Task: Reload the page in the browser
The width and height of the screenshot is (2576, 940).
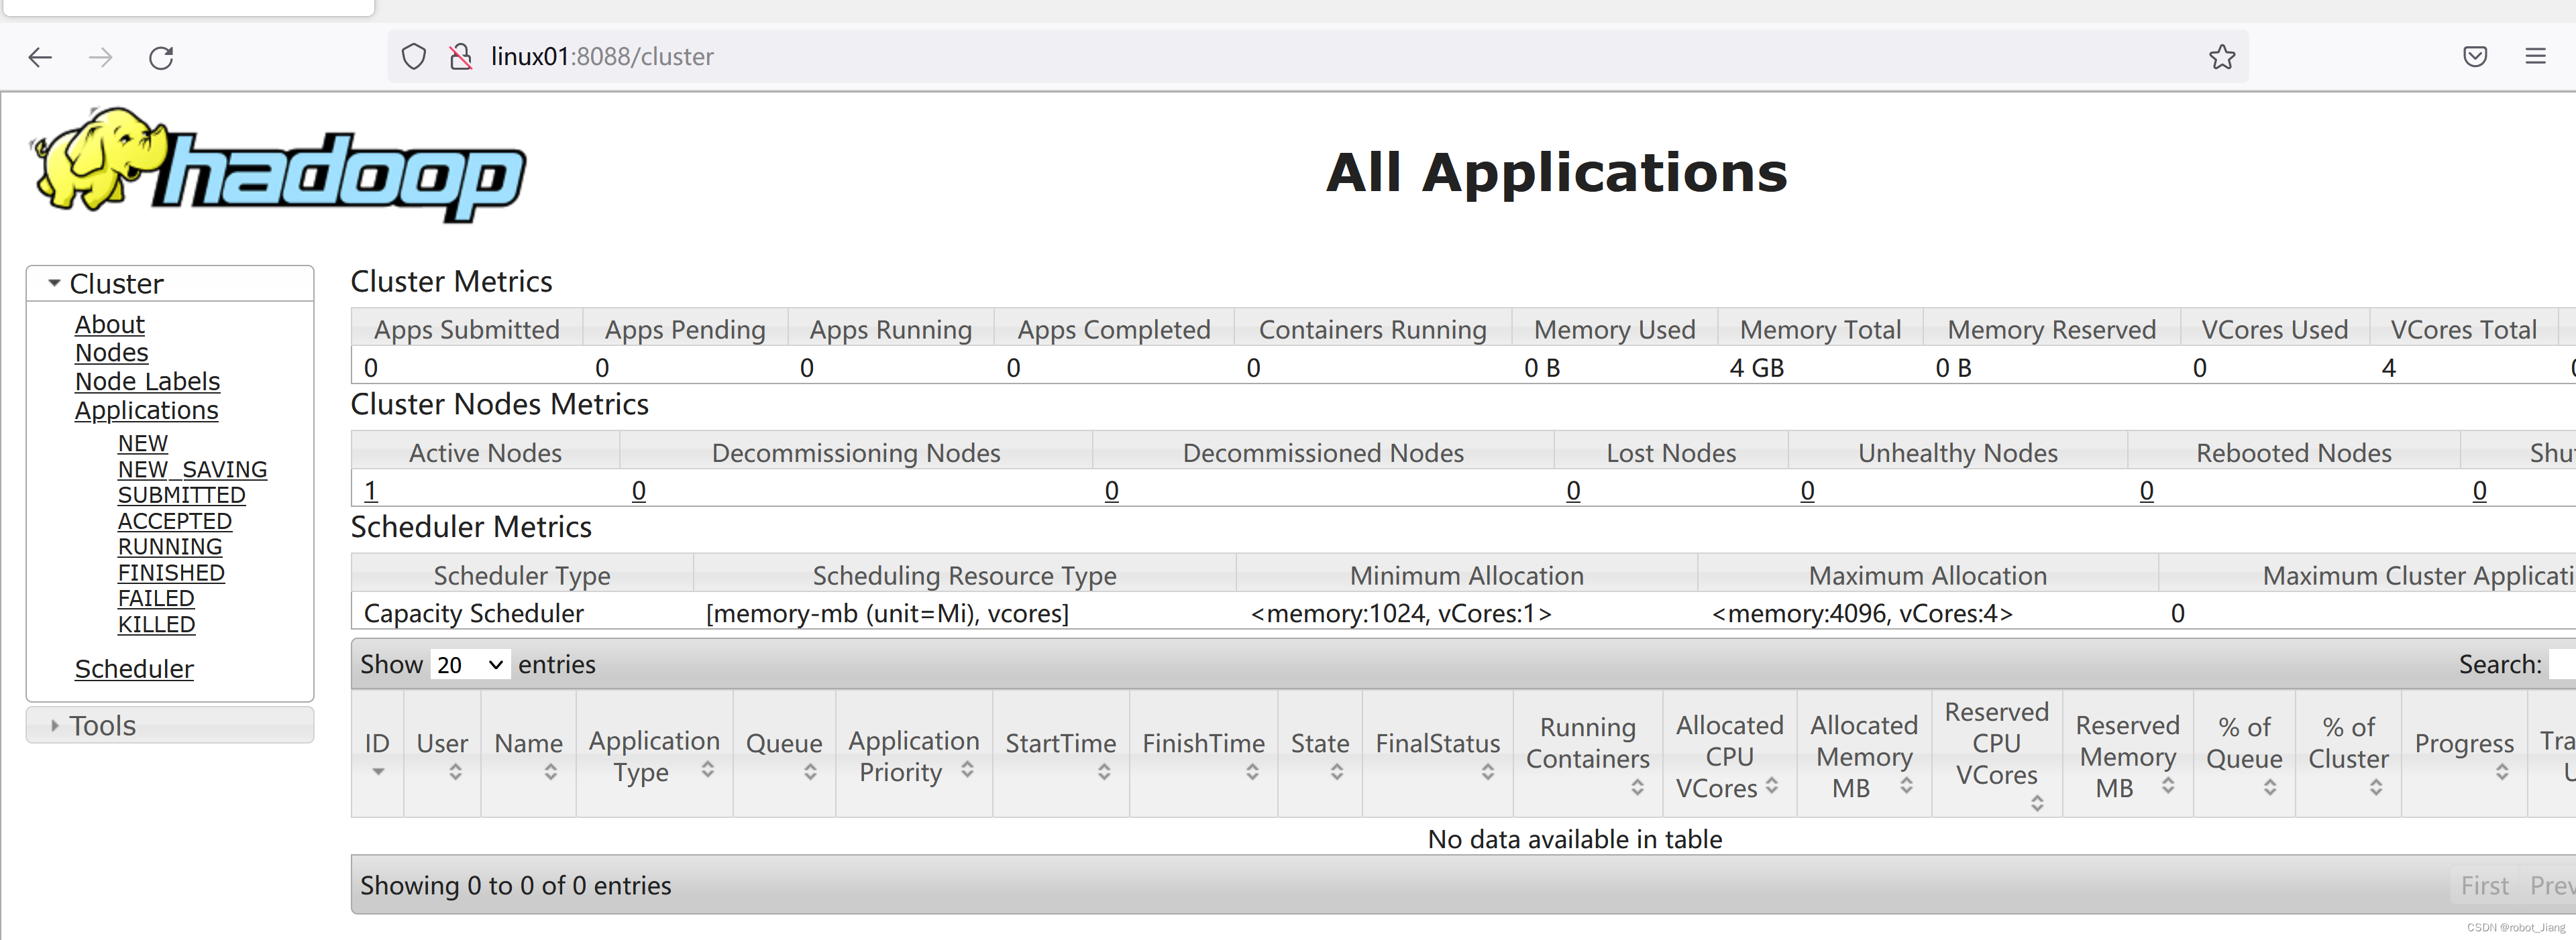Action: coord(162,57)
